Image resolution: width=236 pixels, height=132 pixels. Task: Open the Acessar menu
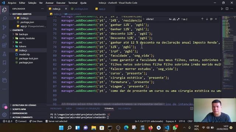click(x=49, y=3)
